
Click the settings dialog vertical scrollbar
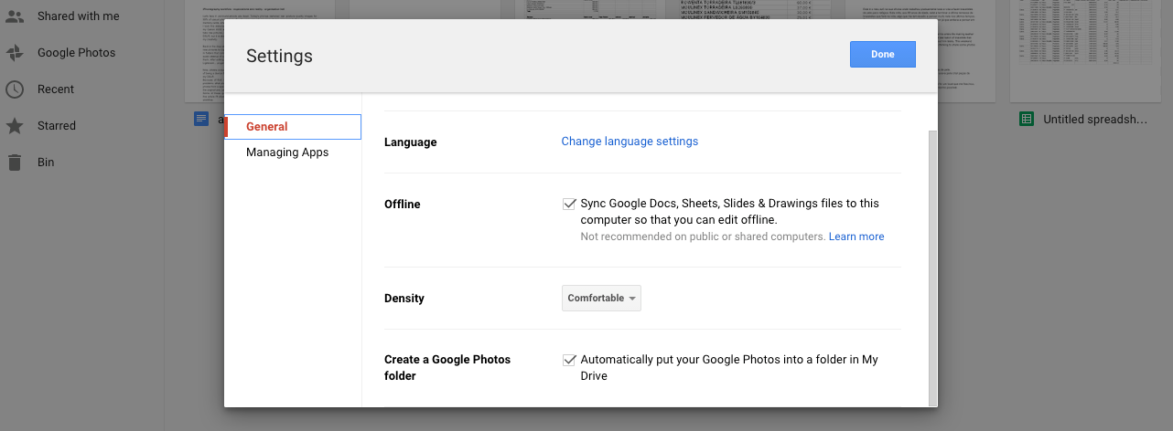932,267
